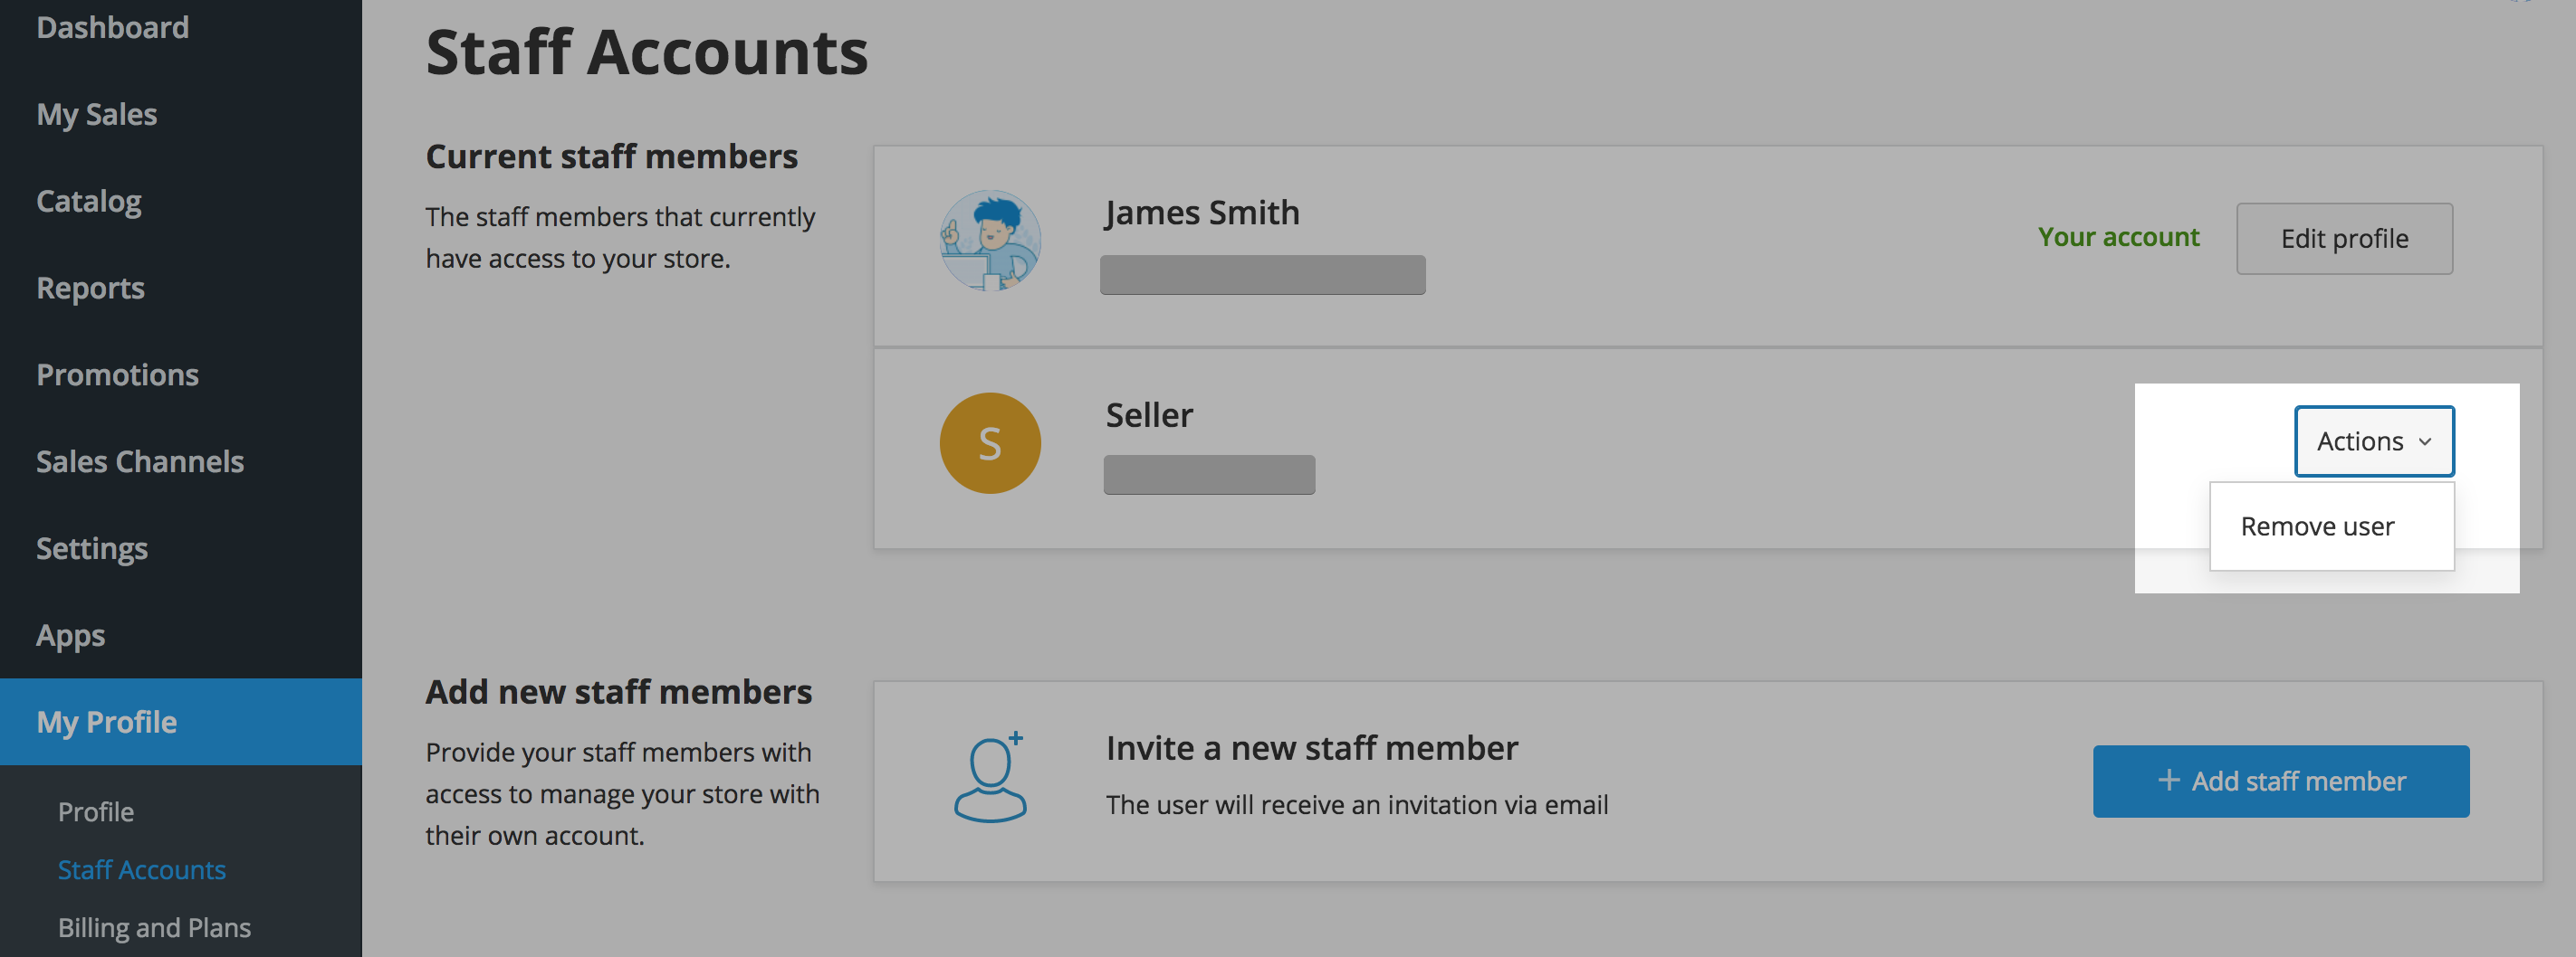Image resolution: width=2576 pixels, height=957 pixels.
Task: Open the Promotions section
Action: pyautogui.click(x=117, y=374)
